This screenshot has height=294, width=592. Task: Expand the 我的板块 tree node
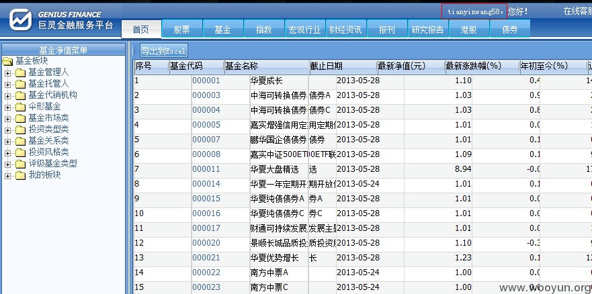[7, 176]
